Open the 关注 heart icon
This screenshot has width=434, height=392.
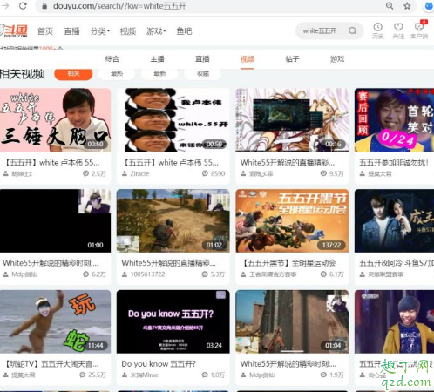[398, 30]
